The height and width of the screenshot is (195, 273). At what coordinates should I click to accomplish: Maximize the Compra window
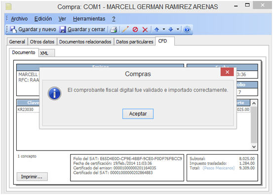[x=247, y=5]
